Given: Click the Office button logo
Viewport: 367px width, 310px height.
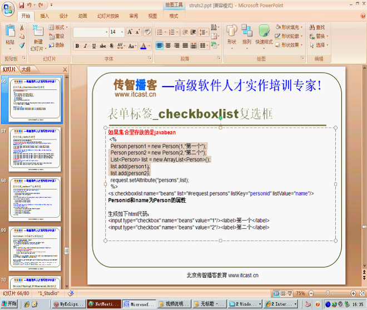Looking at the screenshot, I should pyautogui.click(x=8, y=9).
